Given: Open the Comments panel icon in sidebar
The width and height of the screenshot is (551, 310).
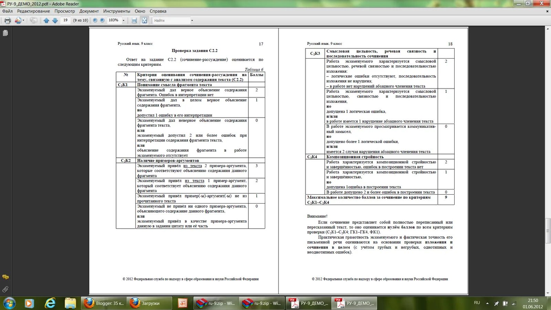Looking at the screenshot, I should [6, 277].
